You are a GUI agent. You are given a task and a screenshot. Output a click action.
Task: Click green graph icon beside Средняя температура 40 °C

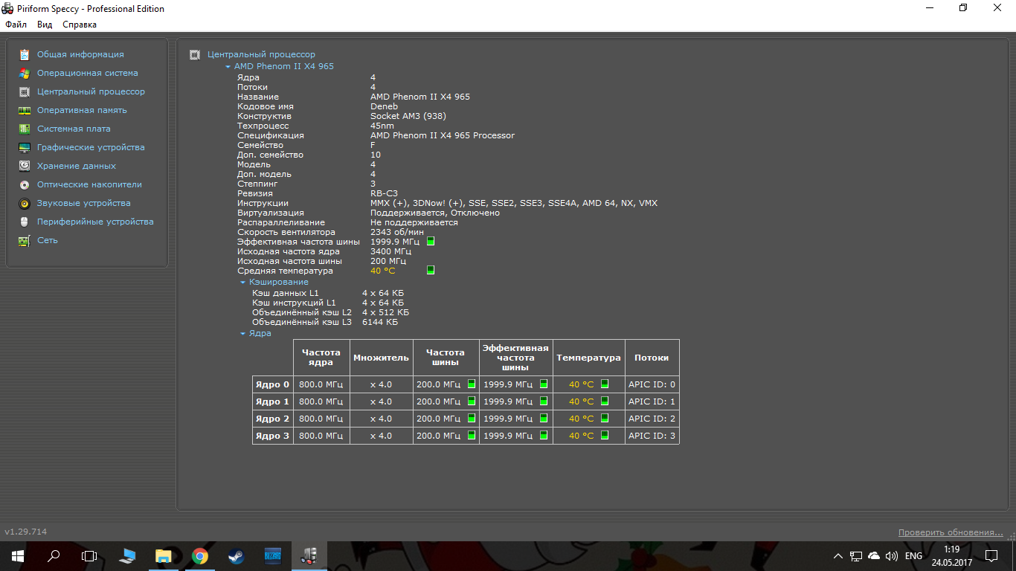(431, 271)
